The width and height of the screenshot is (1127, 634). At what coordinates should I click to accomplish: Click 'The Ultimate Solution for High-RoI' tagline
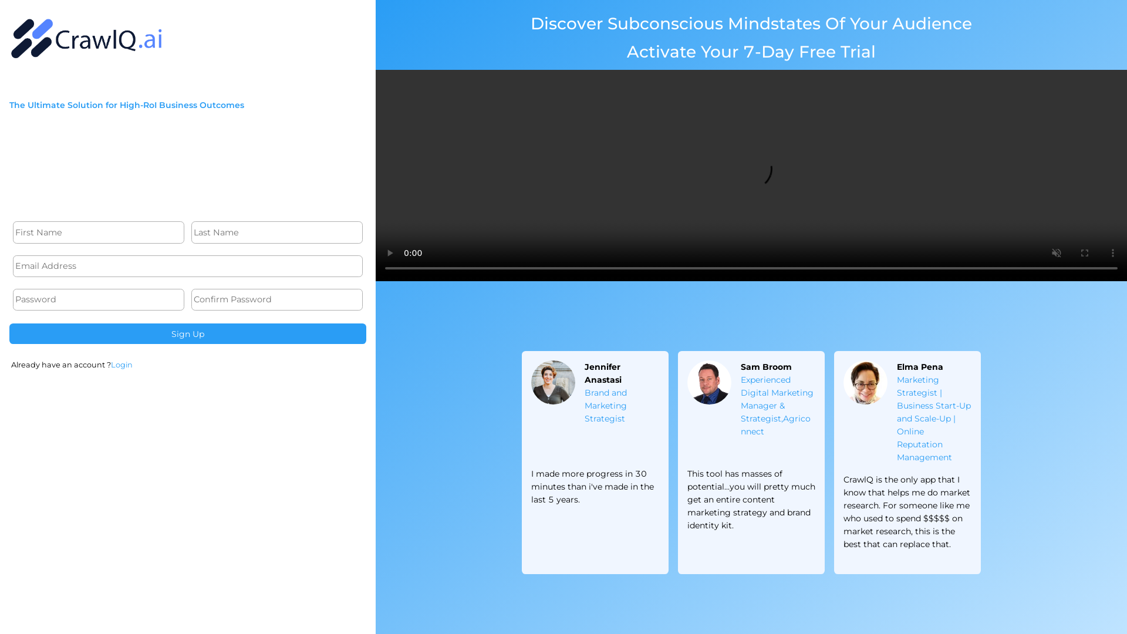127,105
